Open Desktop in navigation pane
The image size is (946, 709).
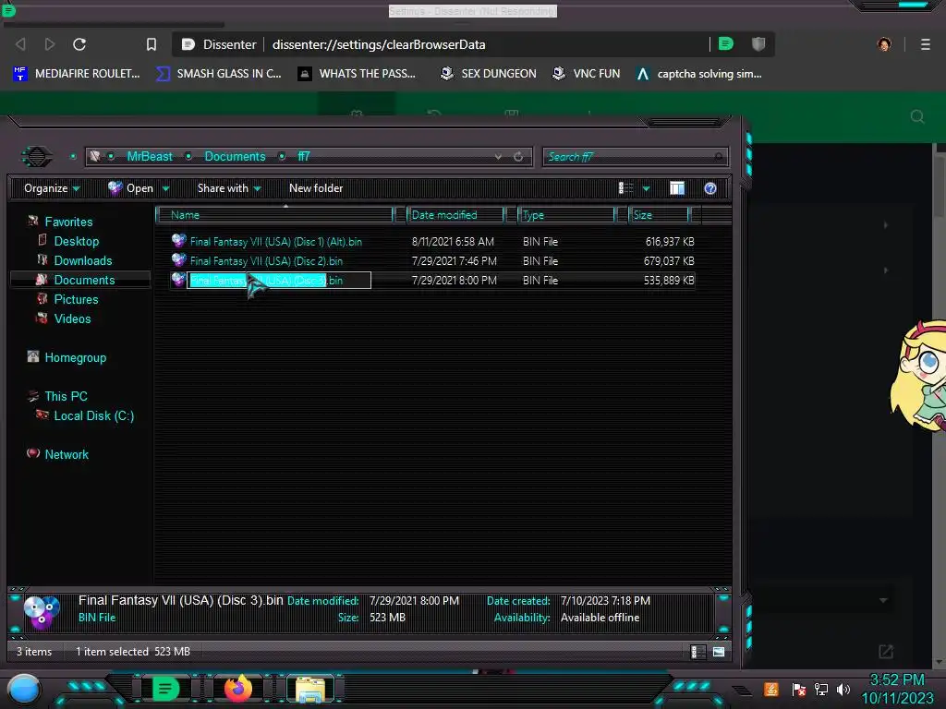[x=77, y=241]
